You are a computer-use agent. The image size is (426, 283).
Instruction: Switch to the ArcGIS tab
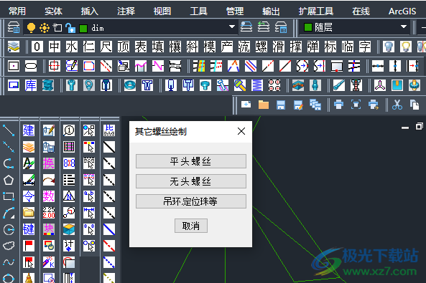pyautogui.click(x=402, y=11)
